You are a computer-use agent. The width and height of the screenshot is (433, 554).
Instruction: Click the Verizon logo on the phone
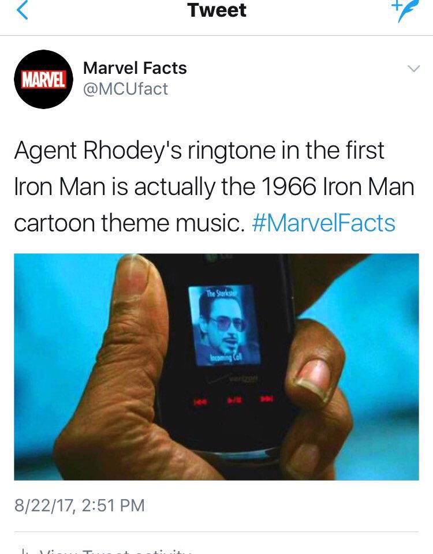pyautogui.click(x=244, y=379)
